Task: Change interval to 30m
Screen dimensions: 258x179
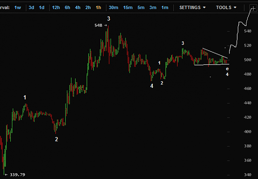Action: 114,7
